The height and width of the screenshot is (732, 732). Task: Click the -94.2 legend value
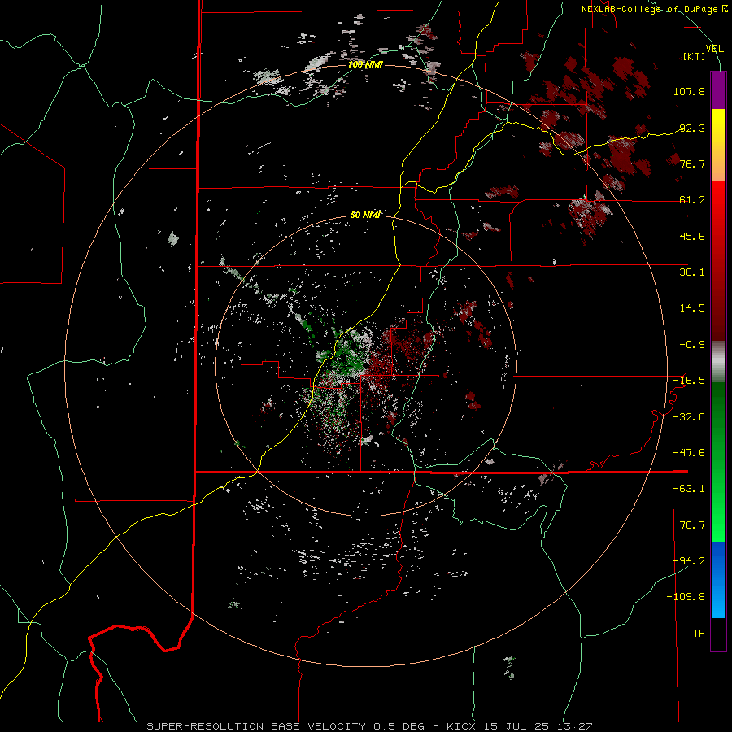pos(689,560)
